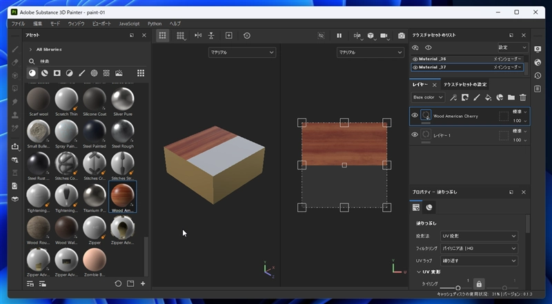Click the reset rotation icon in viewport toolbar
Screen dimensions: 552x304
(247, 36)
